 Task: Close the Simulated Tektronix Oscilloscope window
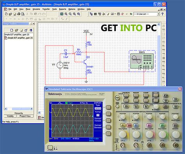[x=180, y=89]
